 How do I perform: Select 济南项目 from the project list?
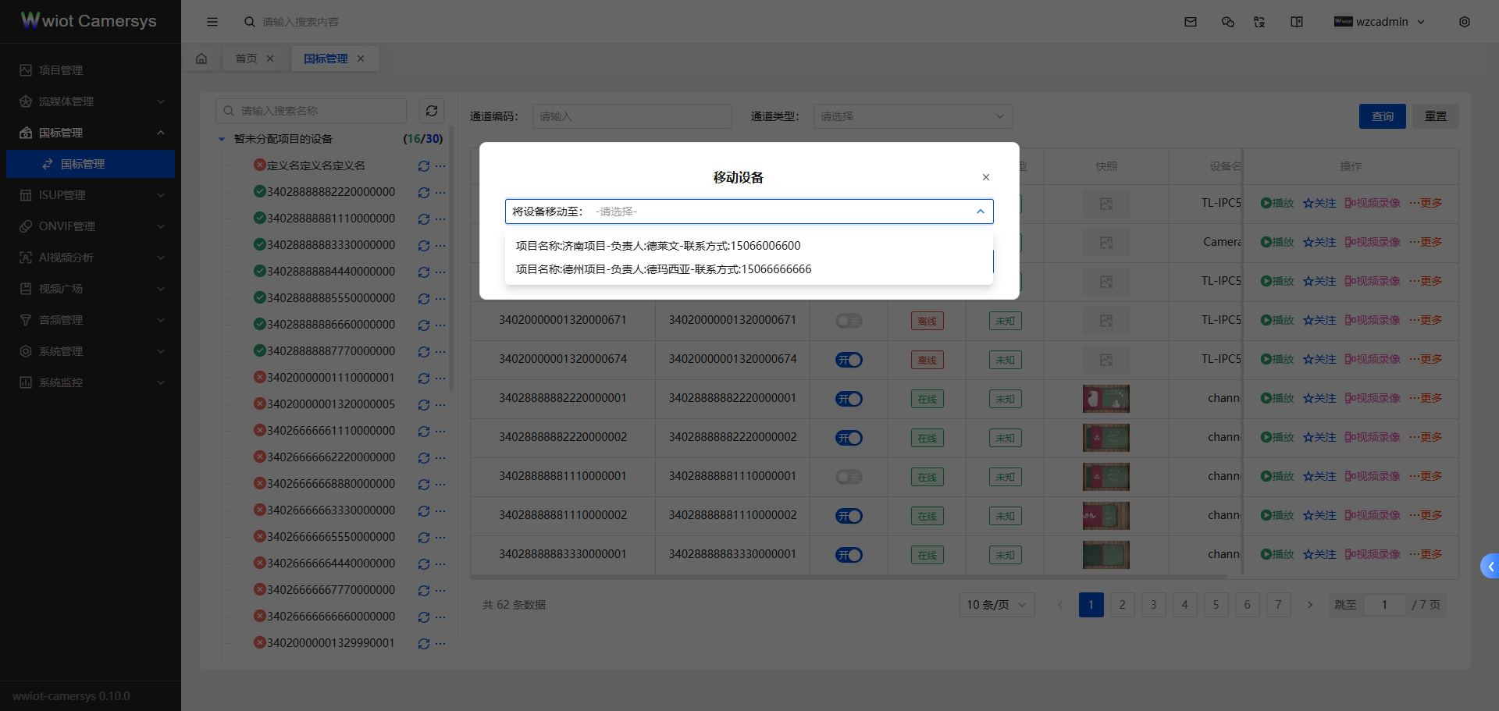[x=657, y=245]
